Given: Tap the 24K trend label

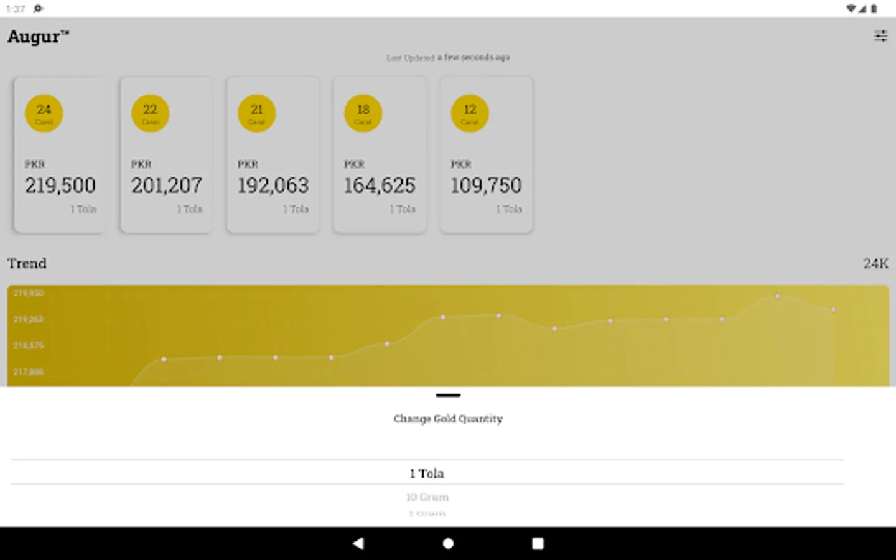Looking at the screenshot, I should coord(875,264).
